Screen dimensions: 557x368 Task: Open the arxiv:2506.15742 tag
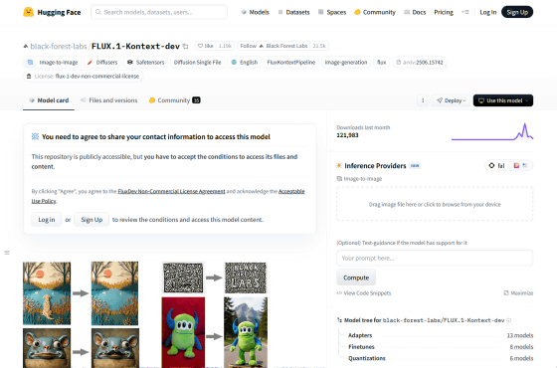[420, 62]
